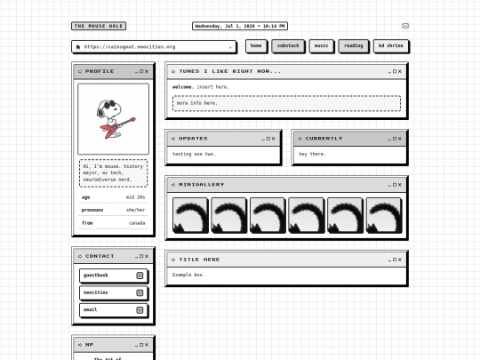Click the 'welcome. insert here.' text
Viewport: 480px width, 360px height.
201,87
